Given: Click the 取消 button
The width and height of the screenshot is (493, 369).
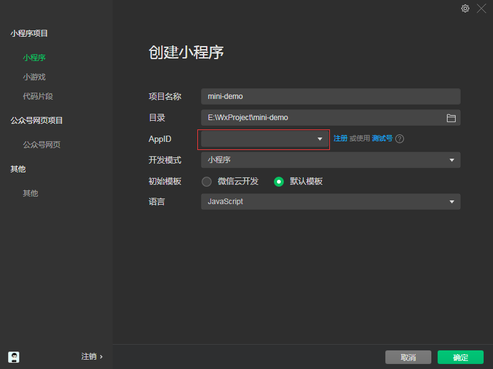Looking at the screenshot, I should point(408,357).
